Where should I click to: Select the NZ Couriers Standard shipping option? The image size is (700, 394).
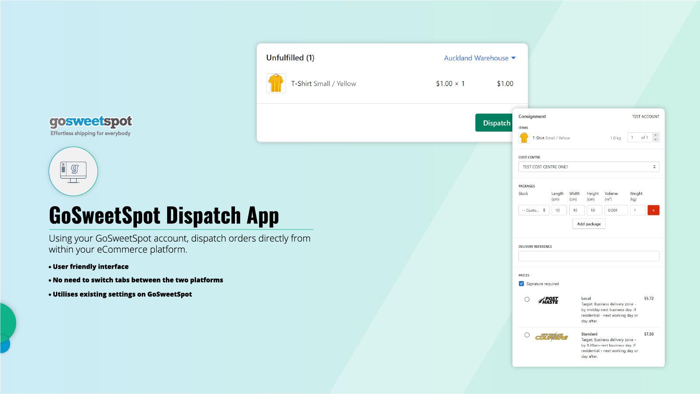point(527,334)
